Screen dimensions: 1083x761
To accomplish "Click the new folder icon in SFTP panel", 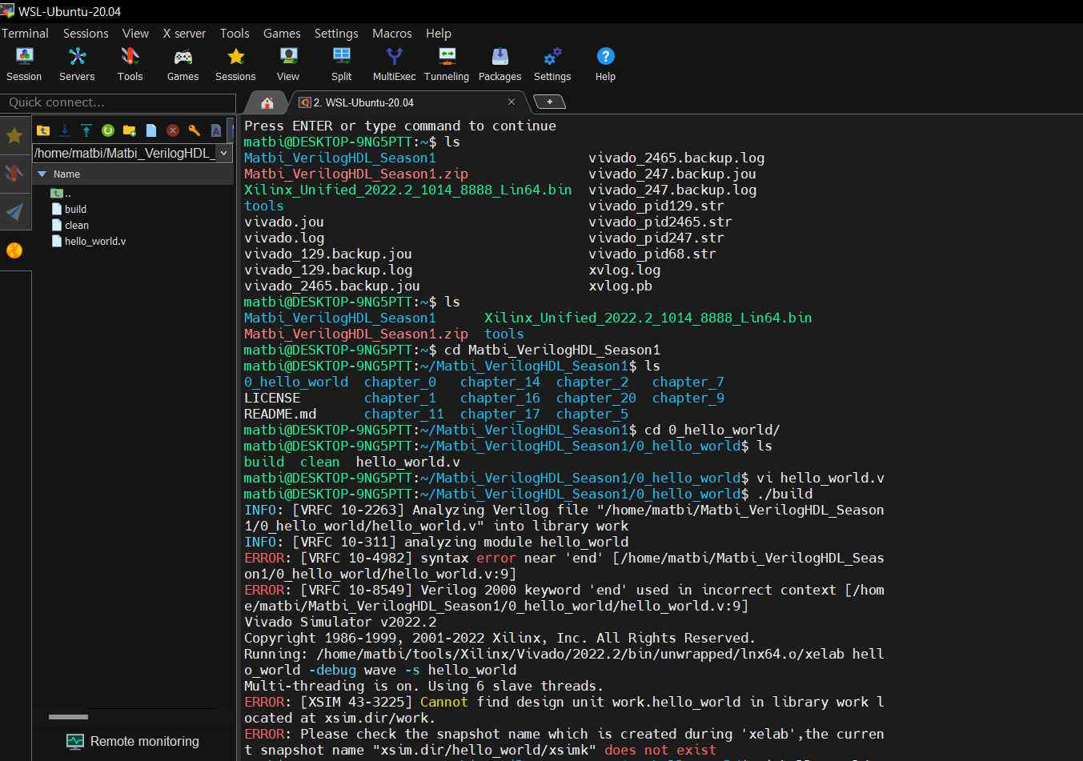I will 130,130.
